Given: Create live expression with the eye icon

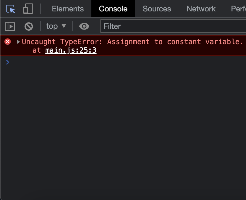Looking at the screenshot, I should 84,27.
